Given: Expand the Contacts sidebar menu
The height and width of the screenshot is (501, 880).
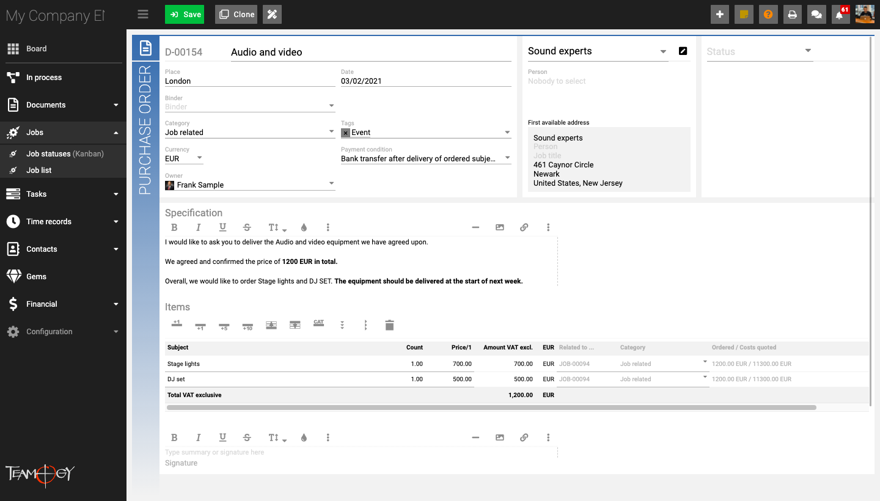Looking at the screenshot, I should point(63,249).
